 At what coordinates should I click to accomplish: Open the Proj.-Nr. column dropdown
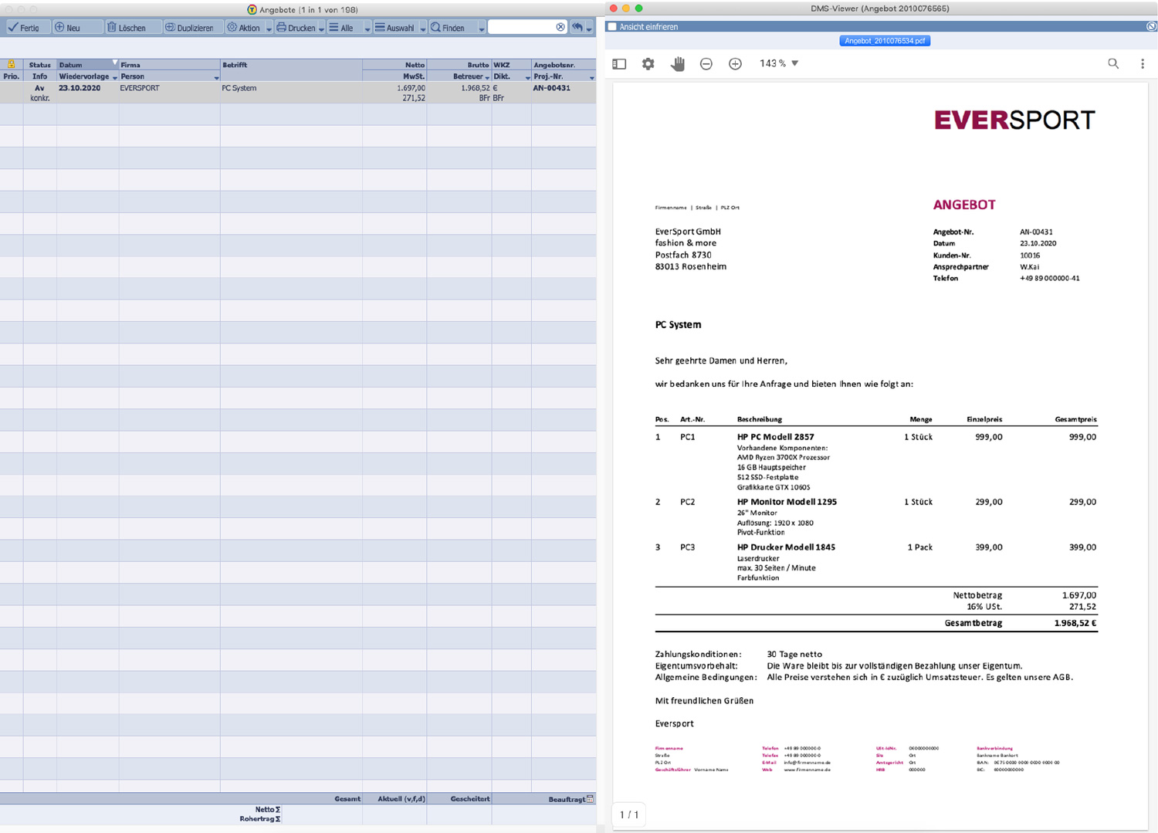591,77
